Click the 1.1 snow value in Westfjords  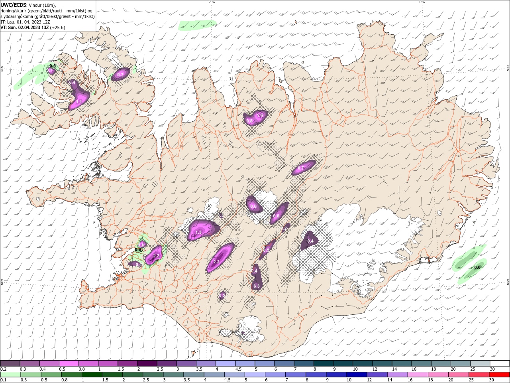(79, 102)
